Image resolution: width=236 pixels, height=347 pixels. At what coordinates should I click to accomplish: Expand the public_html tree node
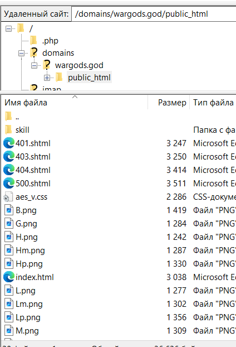tap(47, 78)
